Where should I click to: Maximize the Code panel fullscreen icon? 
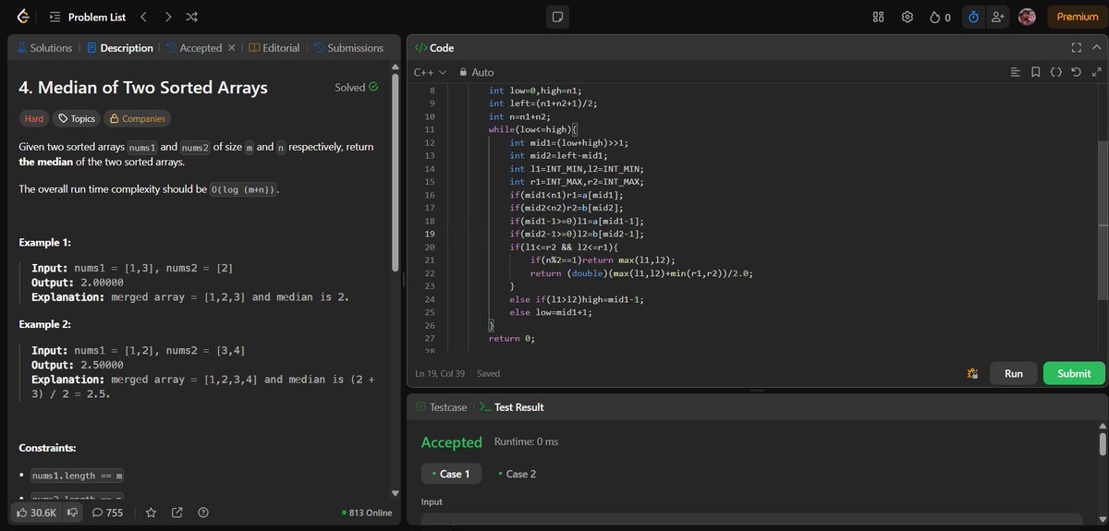pos(1075,48)
